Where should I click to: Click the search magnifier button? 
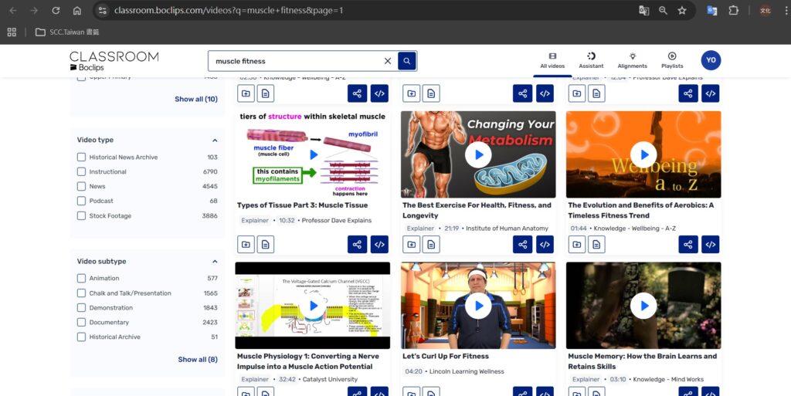(x=407, y=61)
